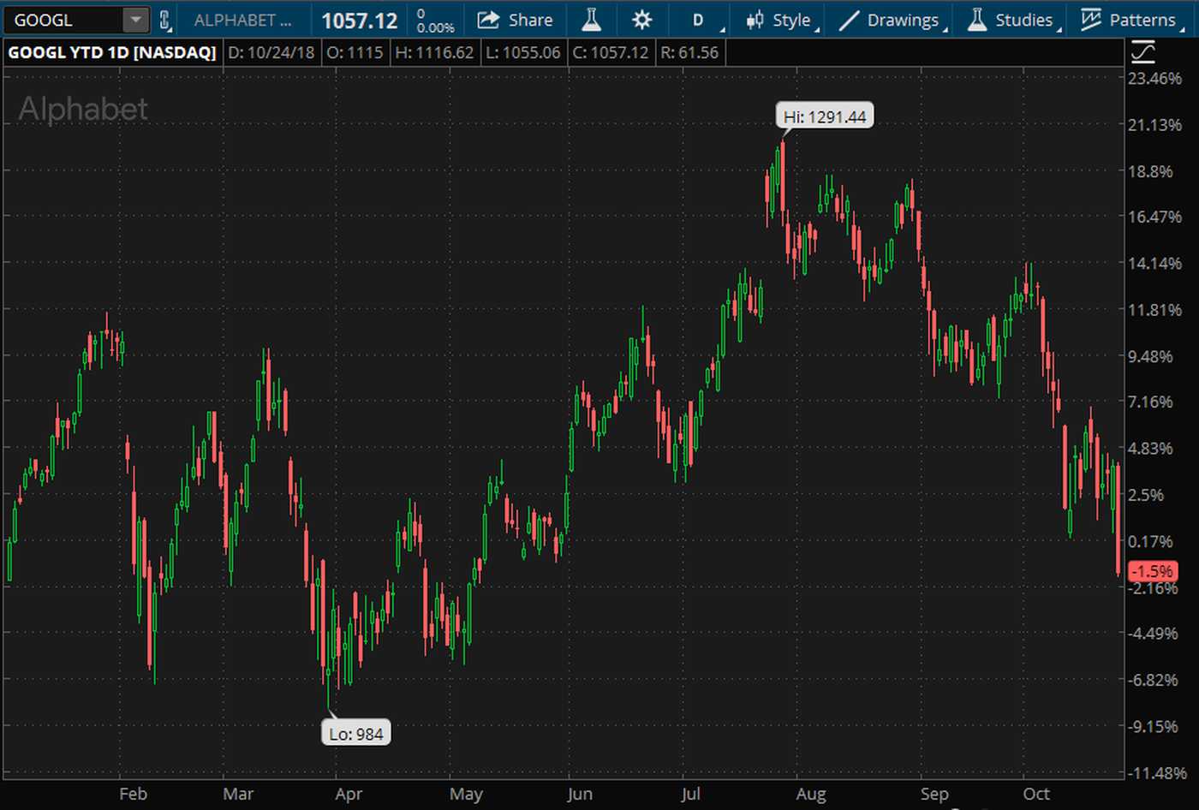Screen dimensions: 1199x810
Task: Click the R: 61.56 range value
Action: click(x=689, y=52)
